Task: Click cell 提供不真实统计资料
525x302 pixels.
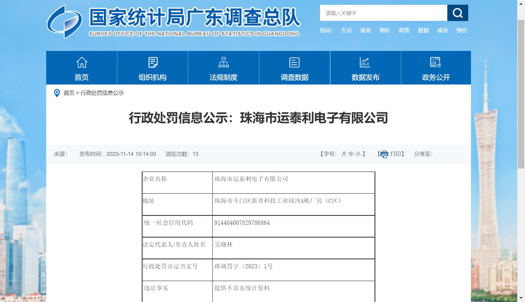Action: pyautogui.click(x=294, y=292)
